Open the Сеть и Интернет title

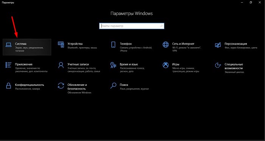click(x=183, y=44)
